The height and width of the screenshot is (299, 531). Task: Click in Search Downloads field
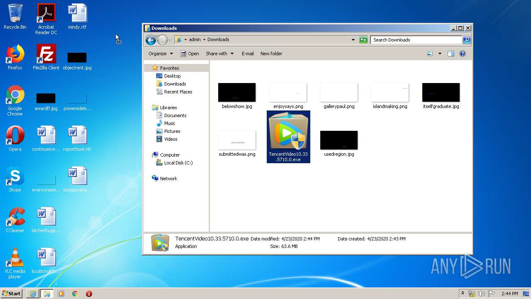coord(416,40)
